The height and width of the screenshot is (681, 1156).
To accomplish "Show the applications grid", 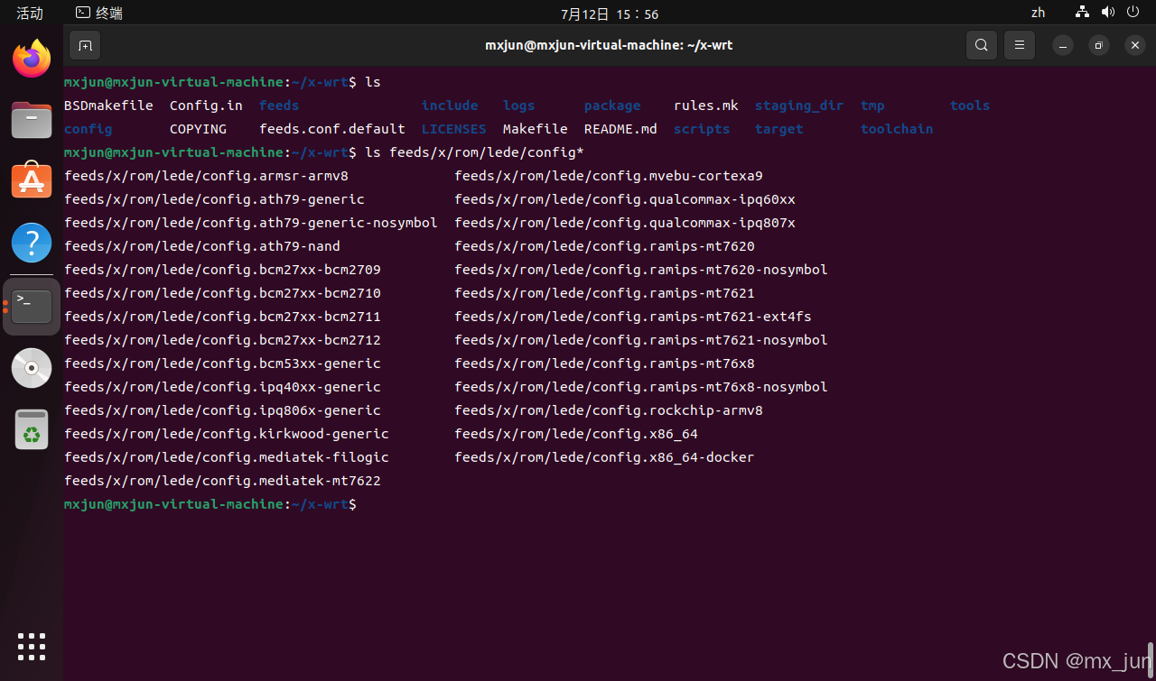I will [x=32, y=646].
